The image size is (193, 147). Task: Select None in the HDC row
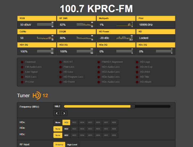click(x=58, y=135)
